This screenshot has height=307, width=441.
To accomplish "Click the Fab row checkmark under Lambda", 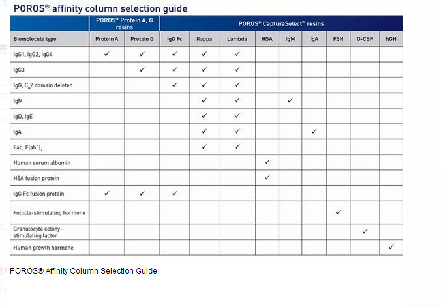I will point(237,147).
